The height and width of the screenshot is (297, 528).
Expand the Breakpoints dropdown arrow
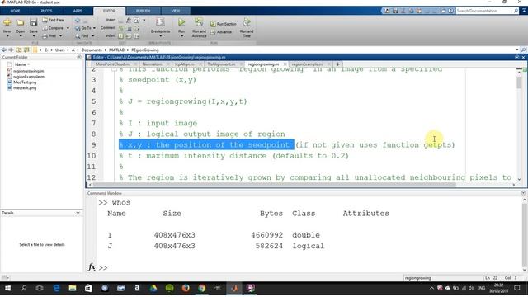[160, 36]
